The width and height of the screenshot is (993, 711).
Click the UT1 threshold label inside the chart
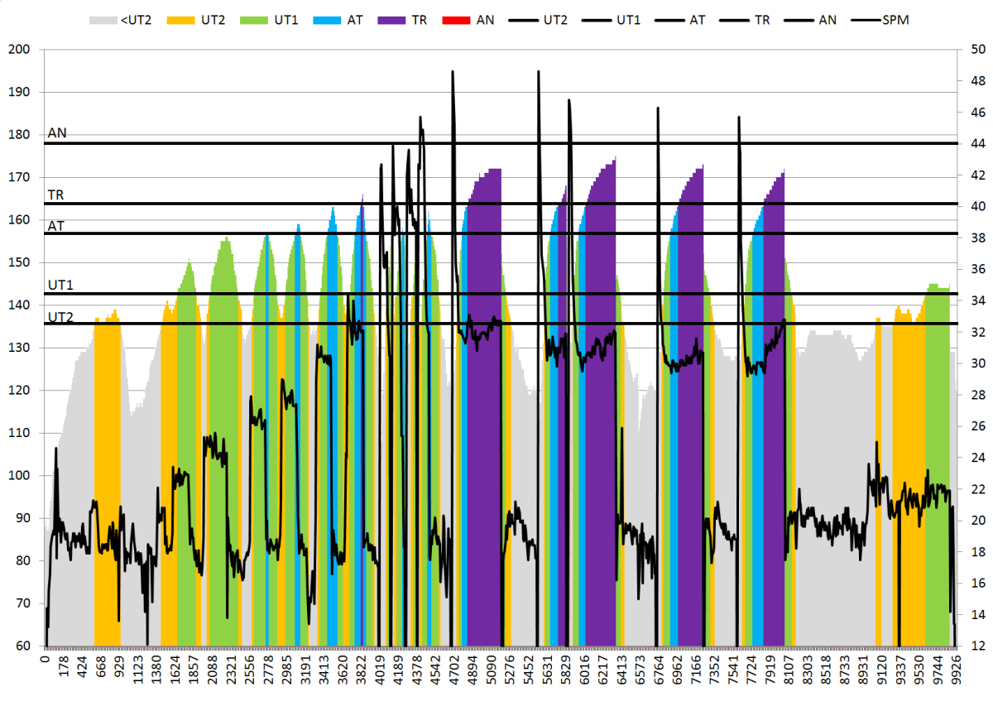tap(60, 285)
